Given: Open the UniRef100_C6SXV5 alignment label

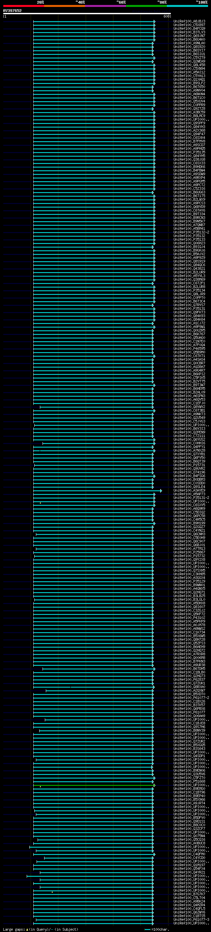Looking at the screenshot, I should click(x=189, y=505).
